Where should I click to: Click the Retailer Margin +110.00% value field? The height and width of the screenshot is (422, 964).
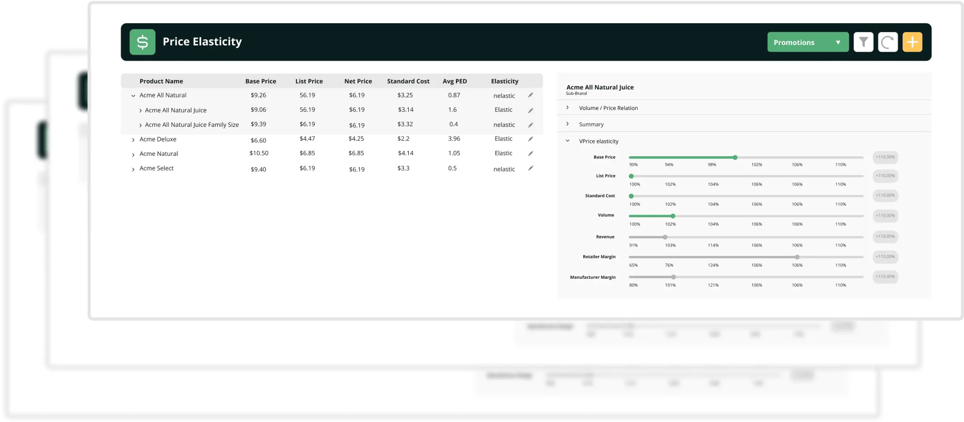coord(885,257)
